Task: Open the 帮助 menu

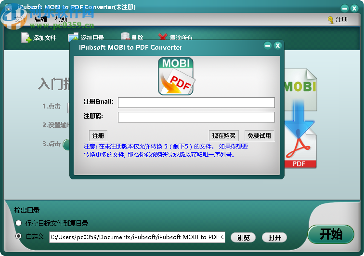Action: (x=61, y=20)
